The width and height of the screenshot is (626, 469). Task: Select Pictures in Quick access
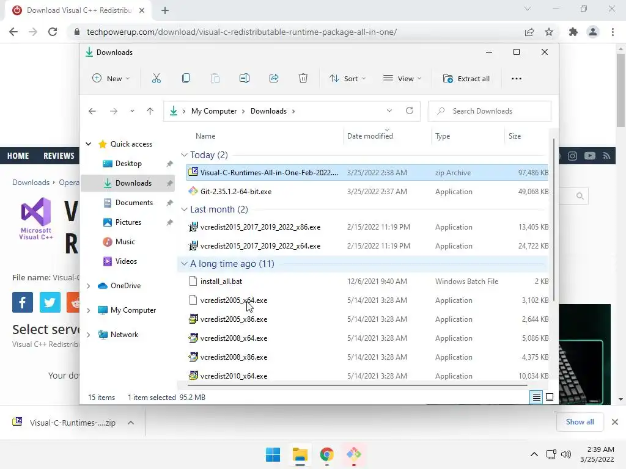(128, 222)
